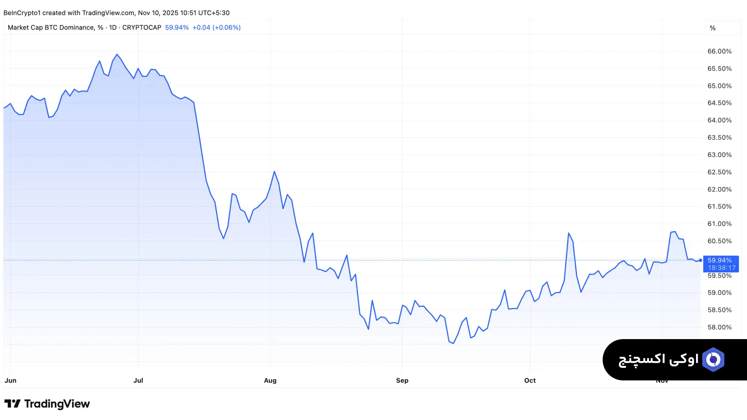This screenshot has width=747, height=420.
Task: Select the Aug label on time axis
Action: coord(270,380)
